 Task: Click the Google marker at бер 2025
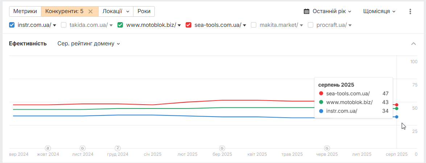pos(222,148)
